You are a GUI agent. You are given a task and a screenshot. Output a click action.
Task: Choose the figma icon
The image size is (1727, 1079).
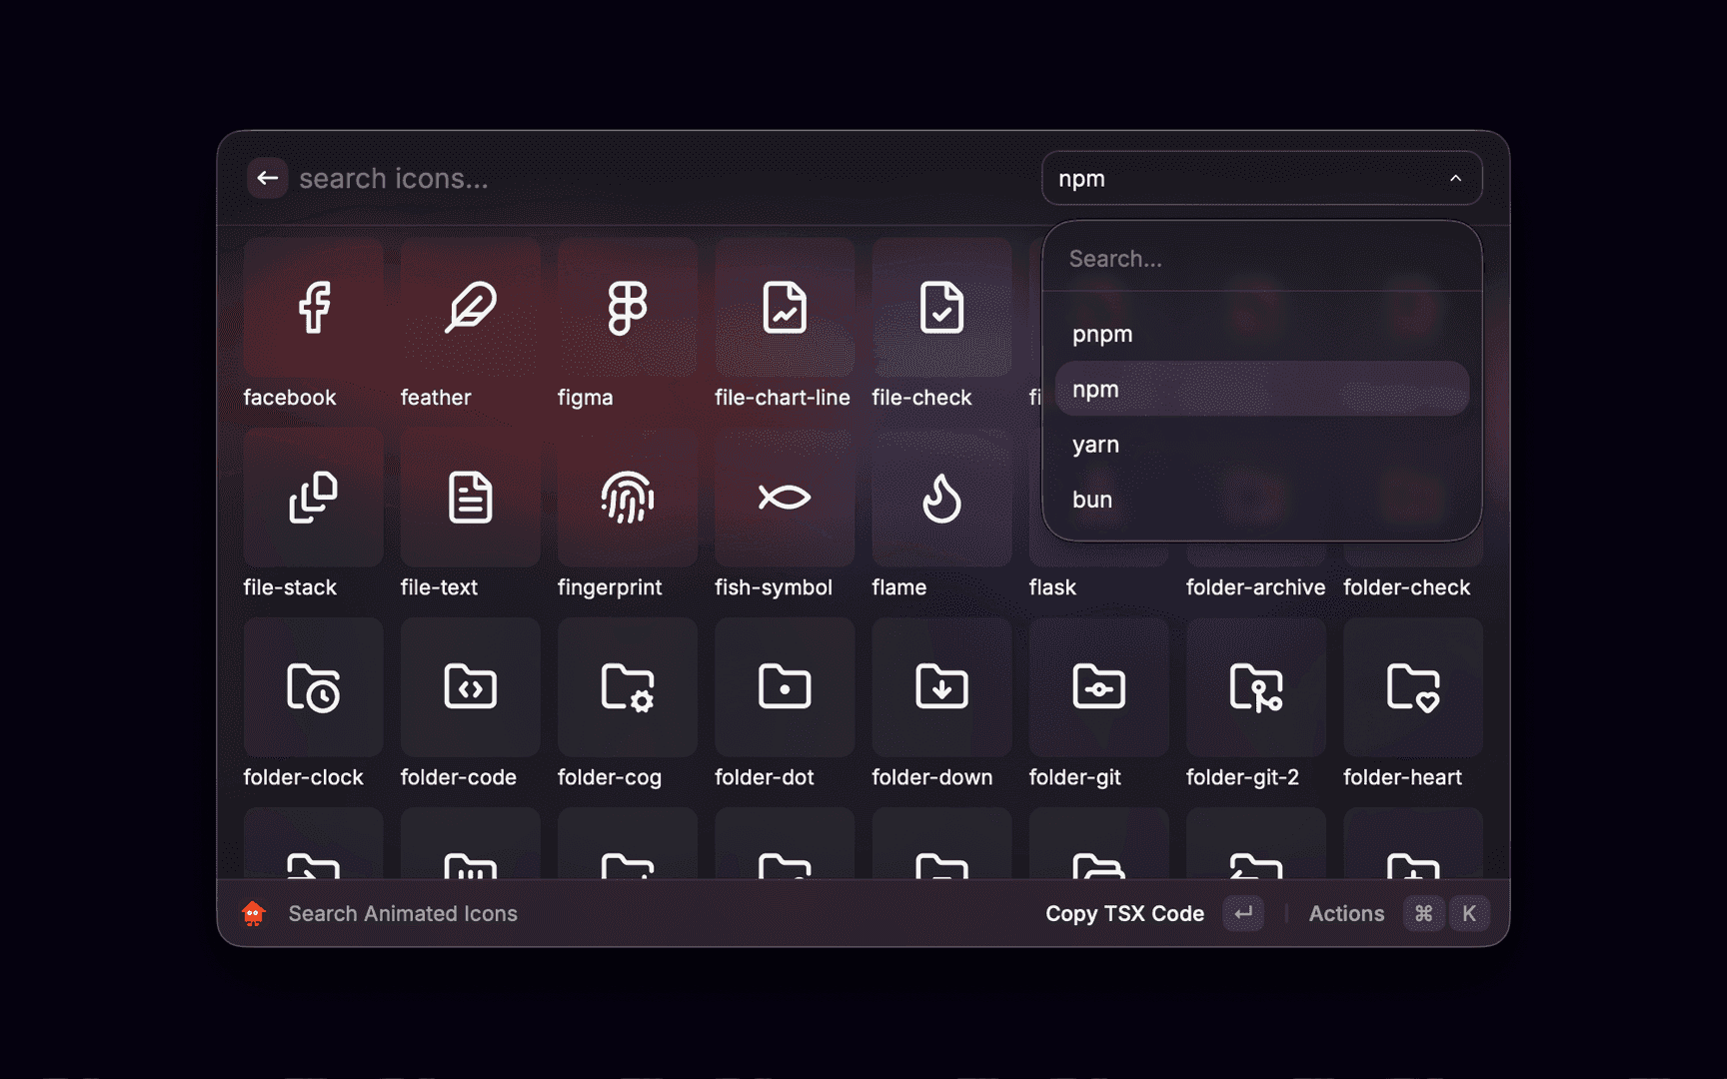coord(628,307)
